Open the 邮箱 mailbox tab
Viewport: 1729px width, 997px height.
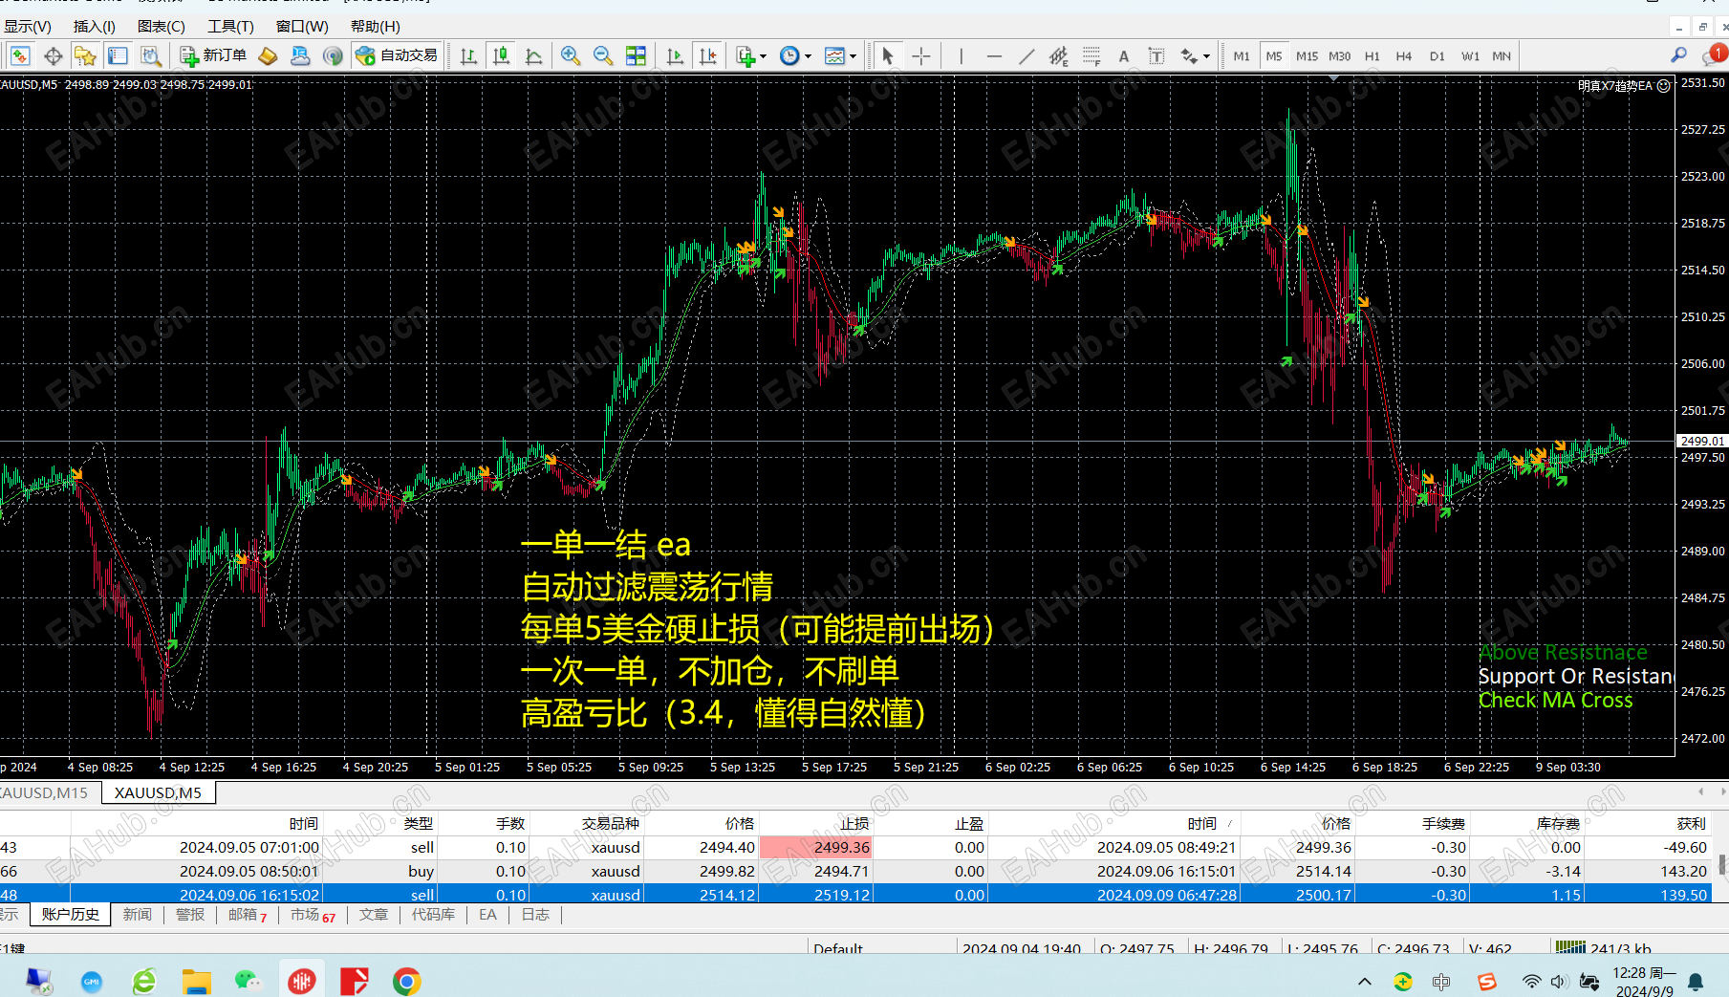click(x=248, y=915)
